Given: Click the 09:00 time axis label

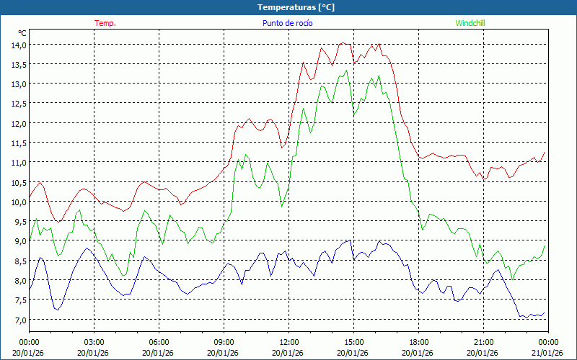Looking at the screenshot, I should (x=224, y=342).
